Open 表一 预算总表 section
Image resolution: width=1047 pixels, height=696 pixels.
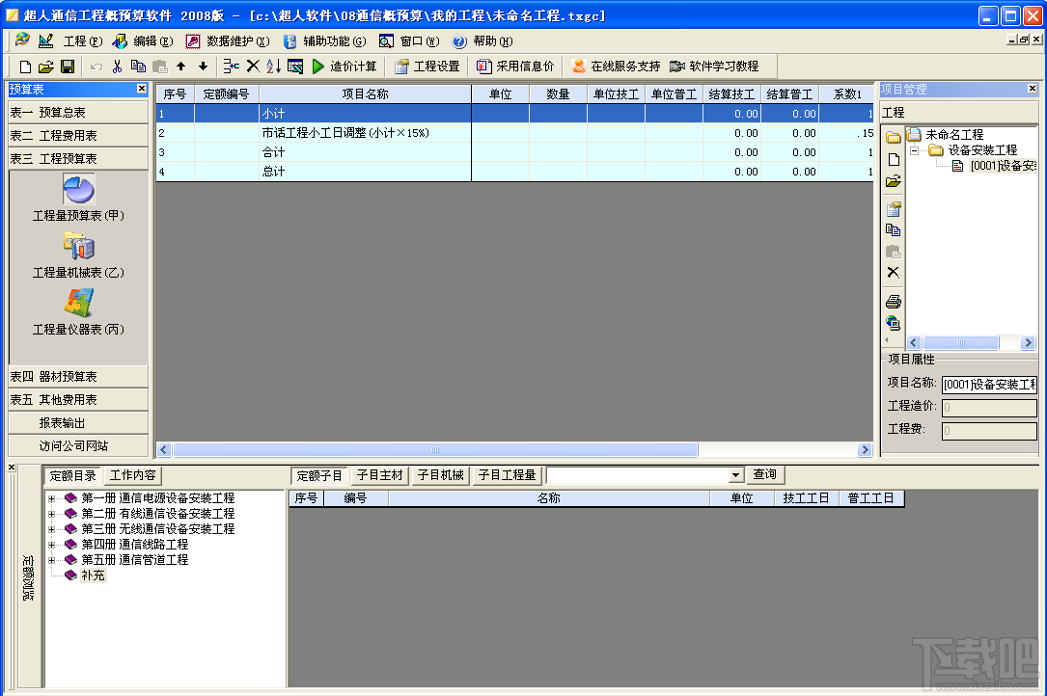point(78,112)
